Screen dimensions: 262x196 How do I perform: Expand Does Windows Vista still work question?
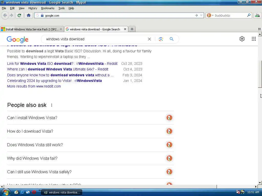(90, 145)
